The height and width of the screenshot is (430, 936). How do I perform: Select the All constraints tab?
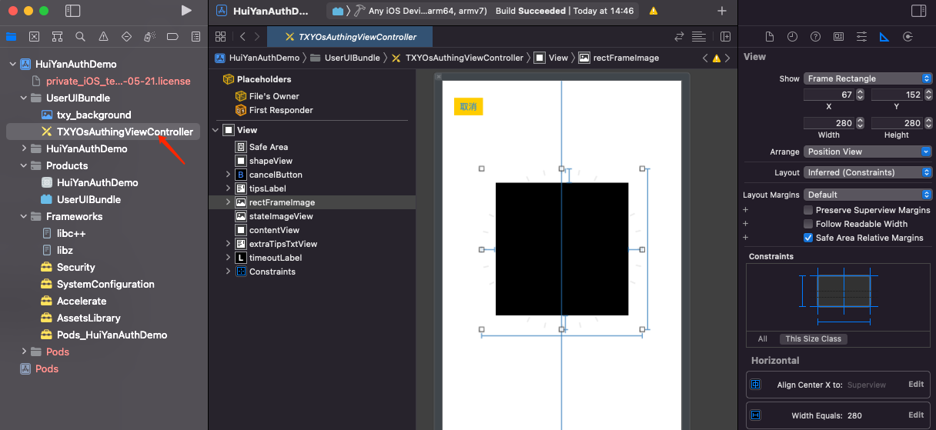[x=762, y=338]
